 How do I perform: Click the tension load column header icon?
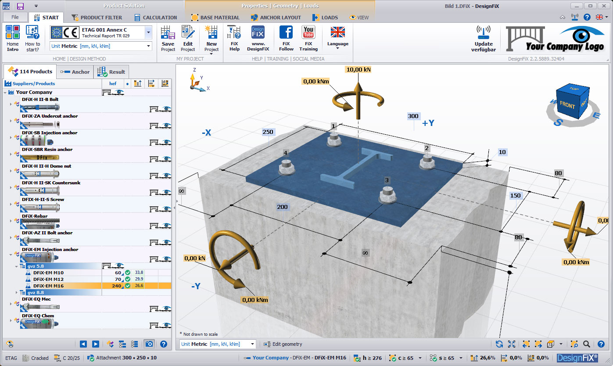pyautogui.click(x=137, y=83)
